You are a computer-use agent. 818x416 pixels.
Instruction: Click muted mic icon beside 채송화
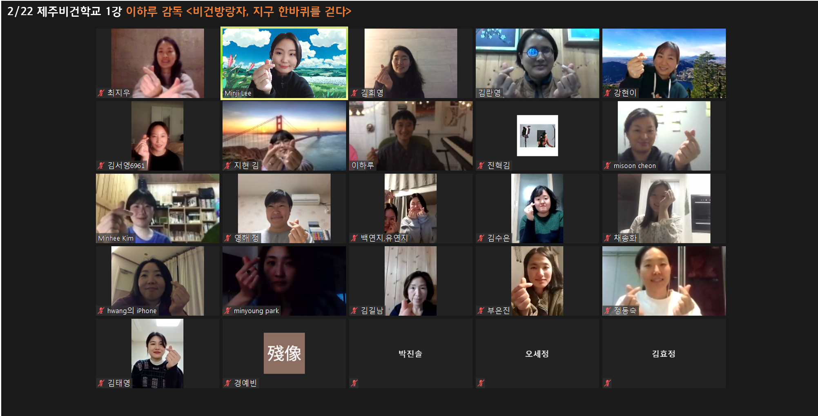pyautogui.click(x=607, y=238)
